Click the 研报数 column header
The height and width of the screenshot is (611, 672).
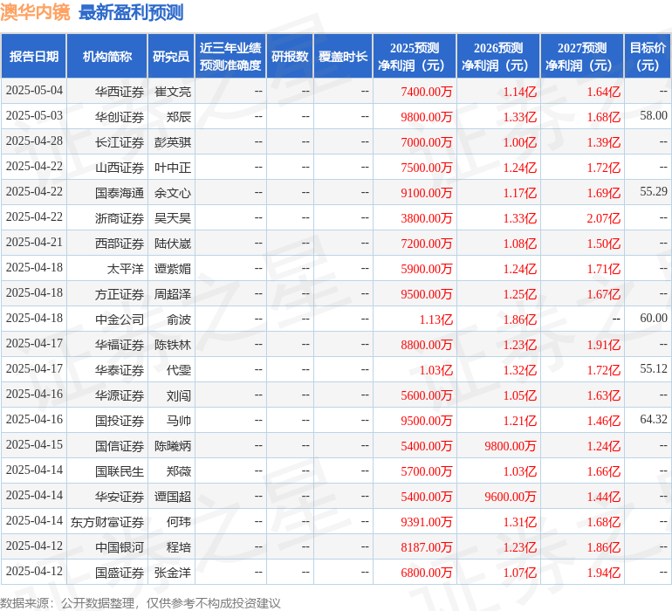pyautogui.click(x=290, y=56)
